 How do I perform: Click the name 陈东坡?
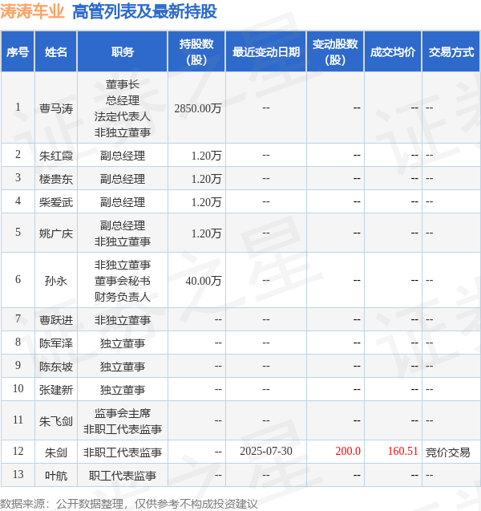(x=56, y=367)
